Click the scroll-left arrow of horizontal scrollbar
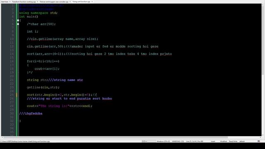This screenshot has height=149, width=265. pyautogui.click(x=2, y=137)
